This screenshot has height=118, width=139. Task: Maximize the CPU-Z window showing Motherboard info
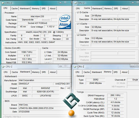coord(65,66)
